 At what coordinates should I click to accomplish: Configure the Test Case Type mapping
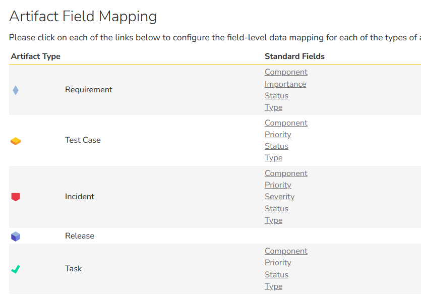pyautogui.click(x=273, y=158)
